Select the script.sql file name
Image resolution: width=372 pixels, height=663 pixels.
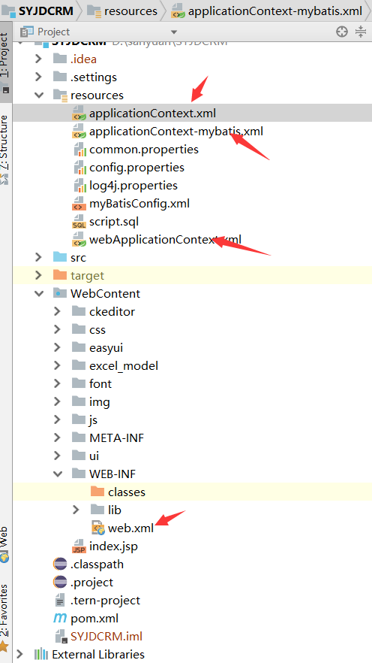(x=114, y=222)
